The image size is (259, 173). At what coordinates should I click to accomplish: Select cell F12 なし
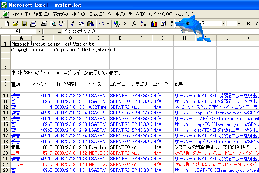click(142, 107)
